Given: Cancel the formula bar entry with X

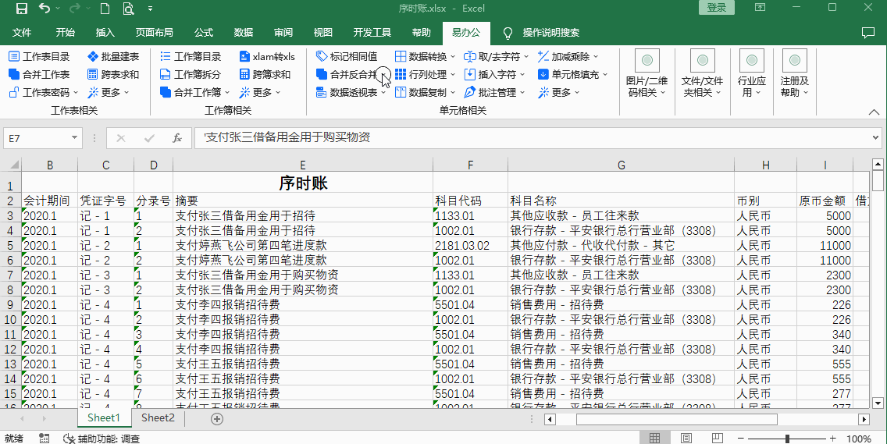Looking at the screenshot, I should click(x=120, y=138).
